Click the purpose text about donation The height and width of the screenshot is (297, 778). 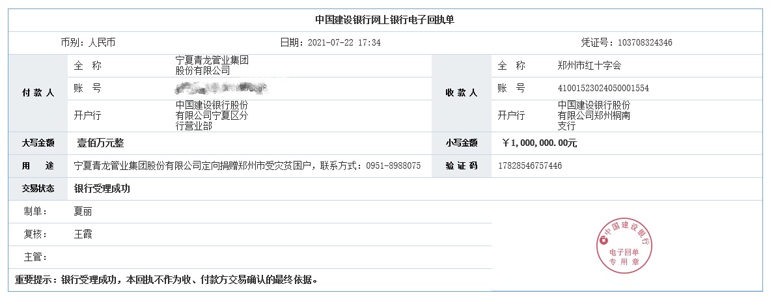247,166
